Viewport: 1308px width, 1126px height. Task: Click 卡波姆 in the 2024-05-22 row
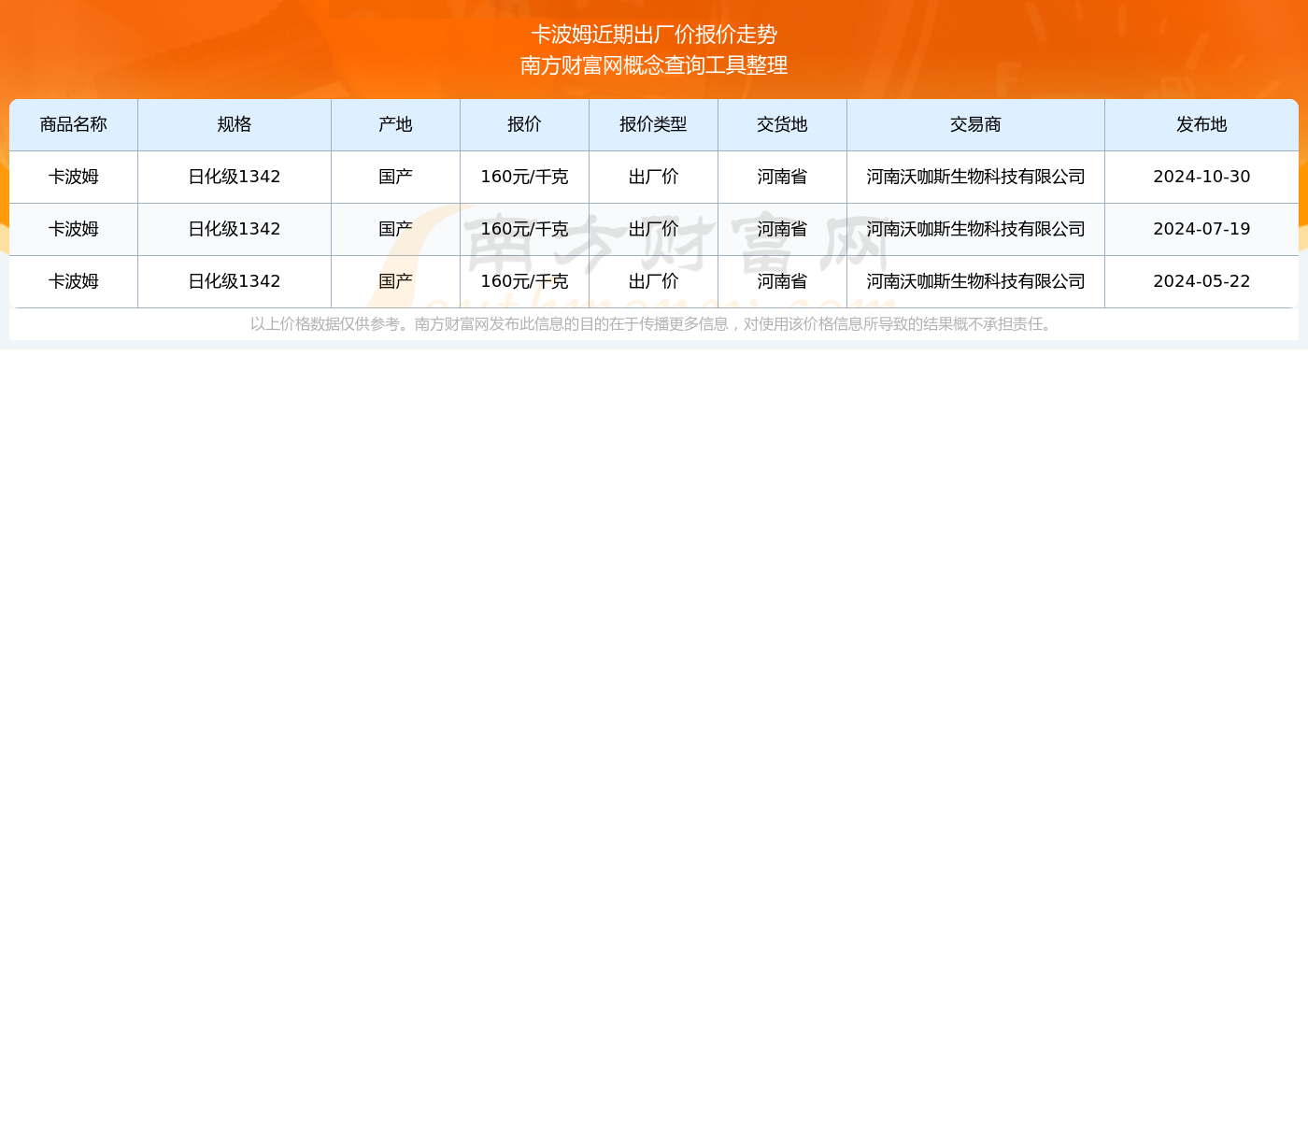pos(74,281)
